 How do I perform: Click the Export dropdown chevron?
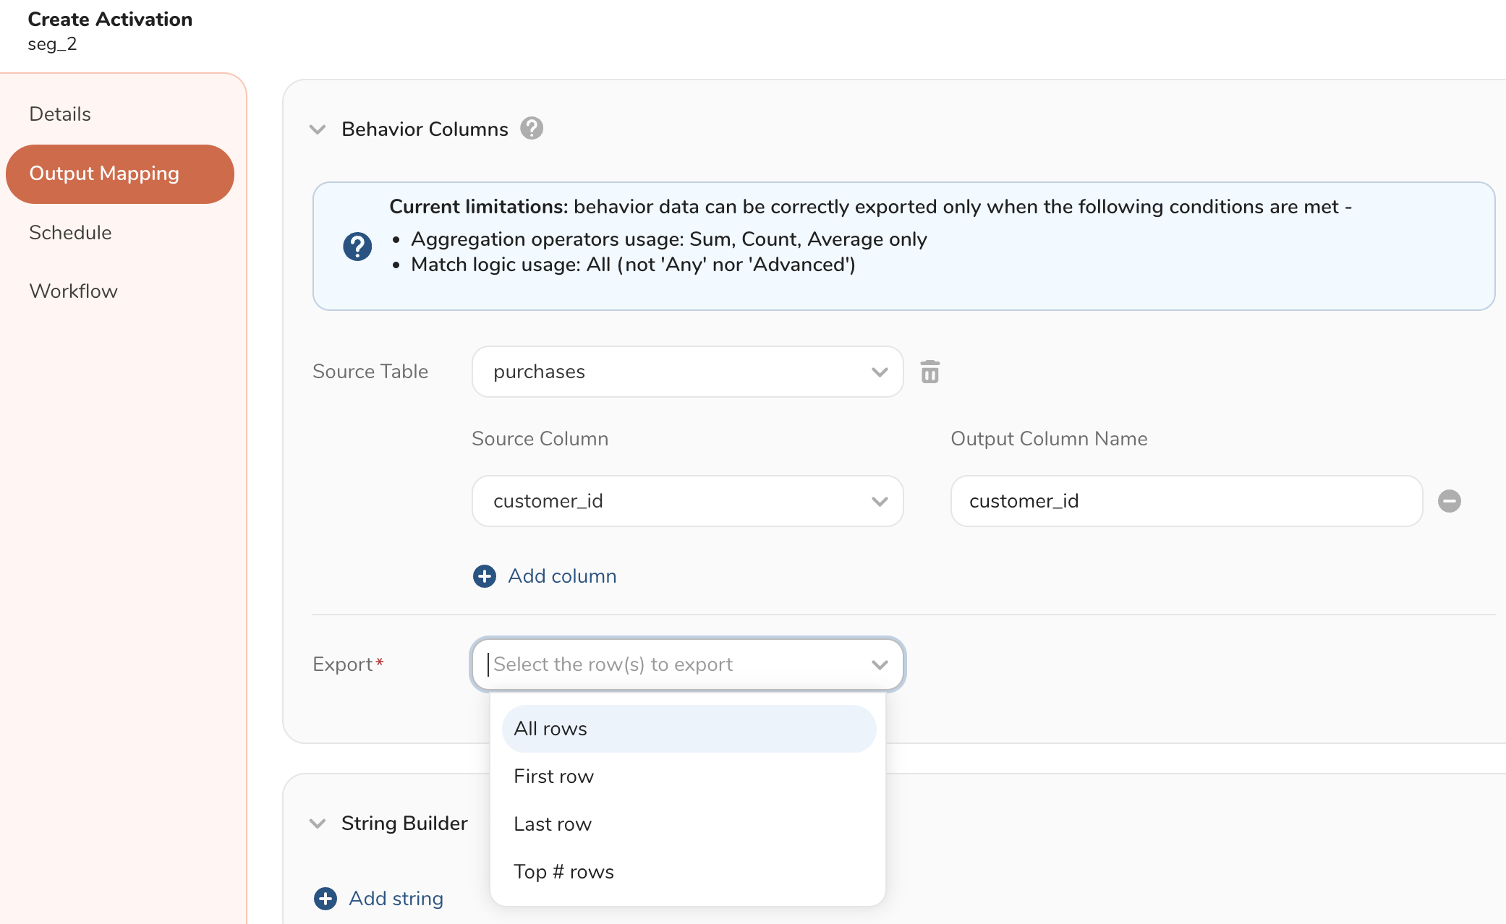pos(880,664)
